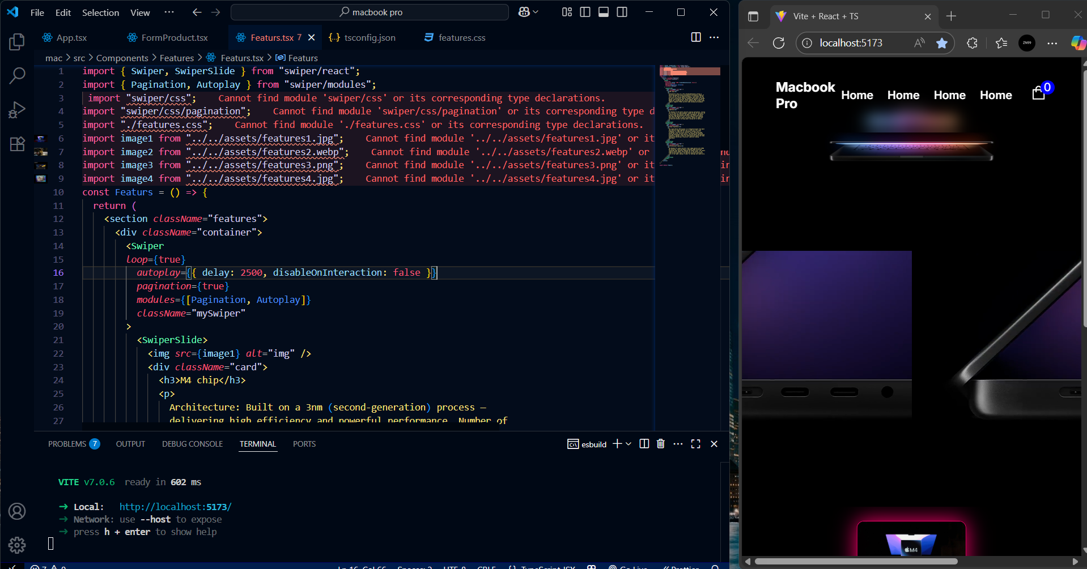This screenshot has height=569, width=1087.
Task: Open the Search view in activity bar
Action: tap(17, 75)
